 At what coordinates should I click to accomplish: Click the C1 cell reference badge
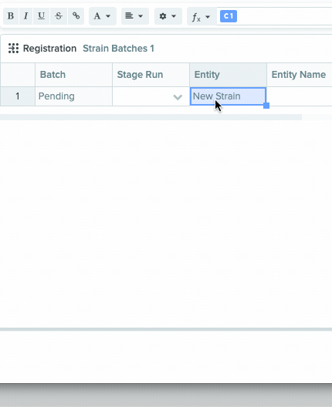tap(229, 16)
